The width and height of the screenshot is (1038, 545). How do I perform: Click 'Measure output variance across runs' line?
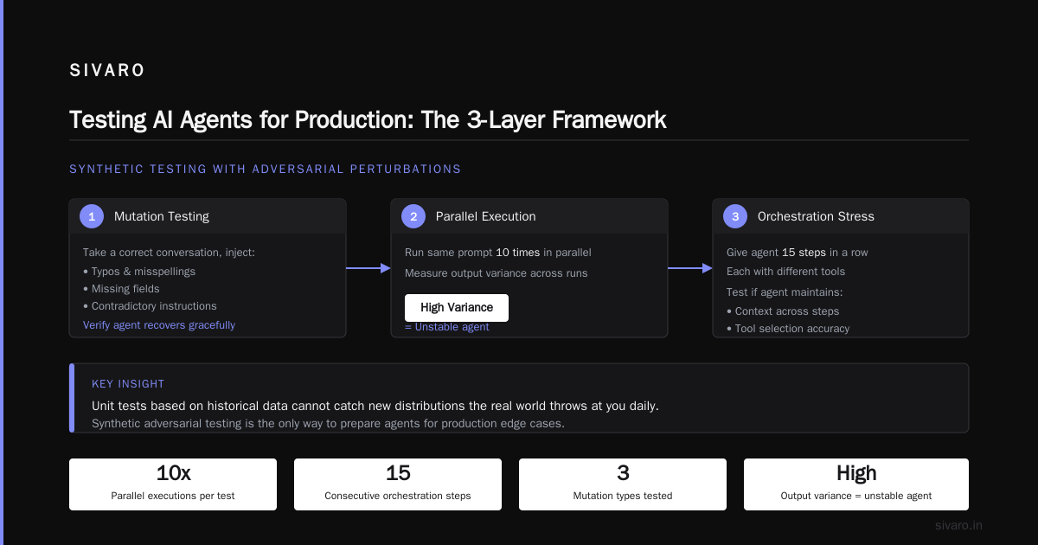[x=497, y=273]
